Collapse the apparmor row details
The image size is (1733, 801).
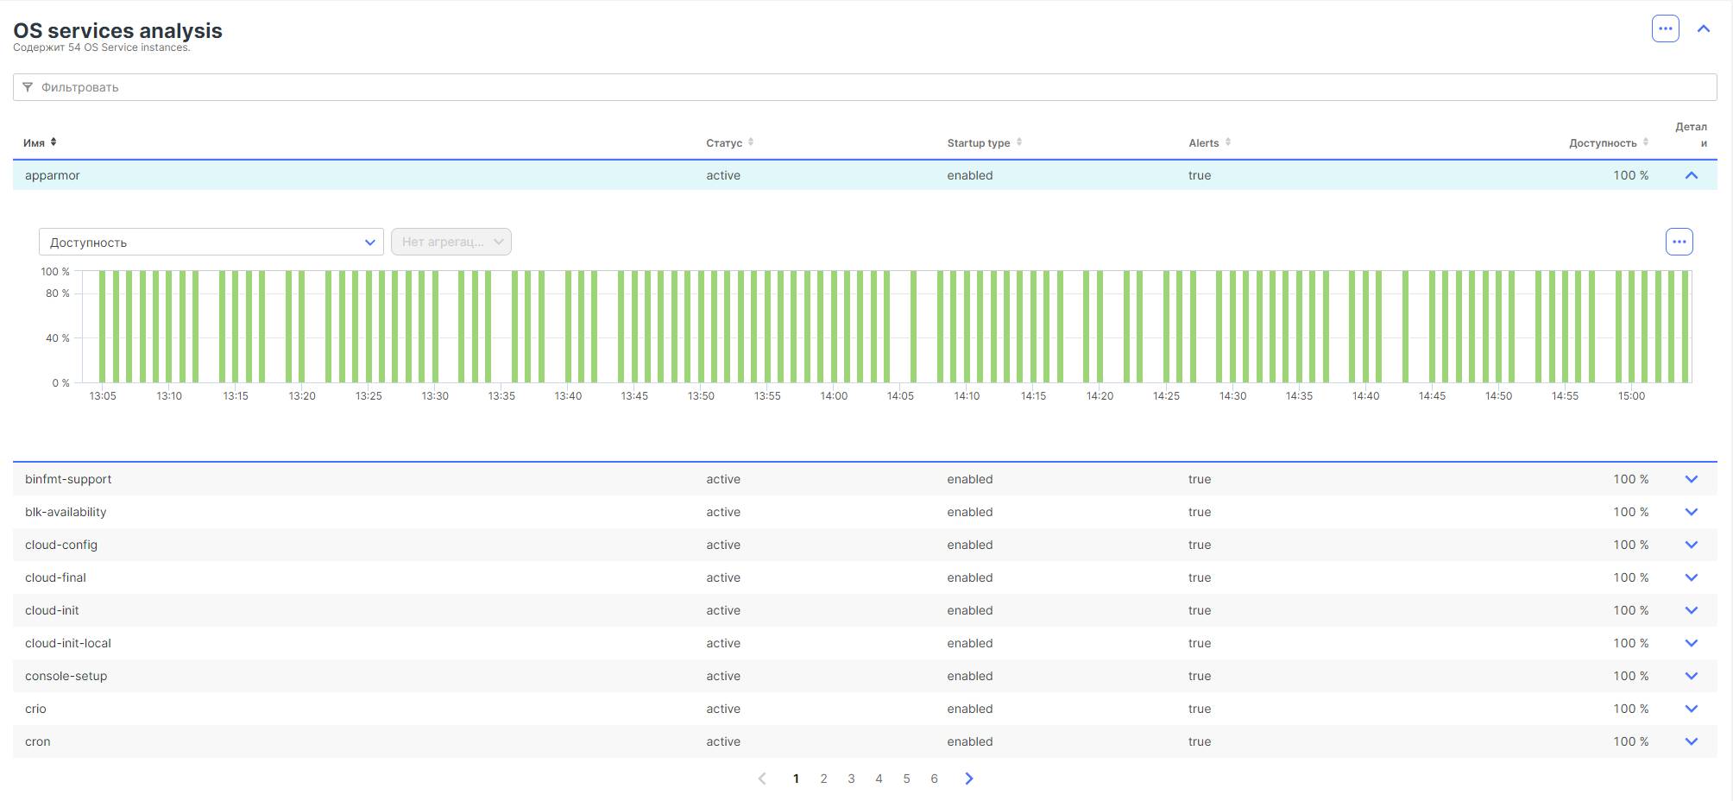(1691, 175)
